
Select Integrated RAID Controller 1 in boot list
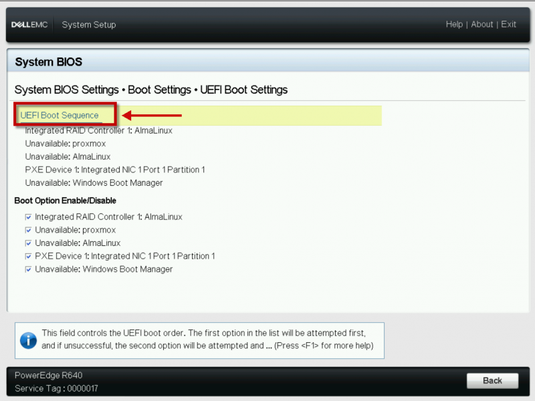coord(98,130)
